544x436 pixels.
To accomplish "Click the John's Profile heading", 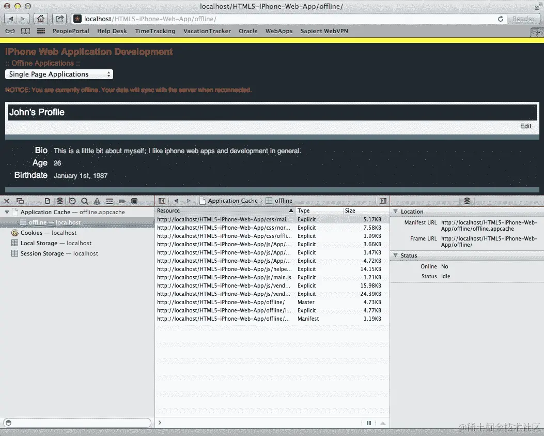I will point(37,112).
